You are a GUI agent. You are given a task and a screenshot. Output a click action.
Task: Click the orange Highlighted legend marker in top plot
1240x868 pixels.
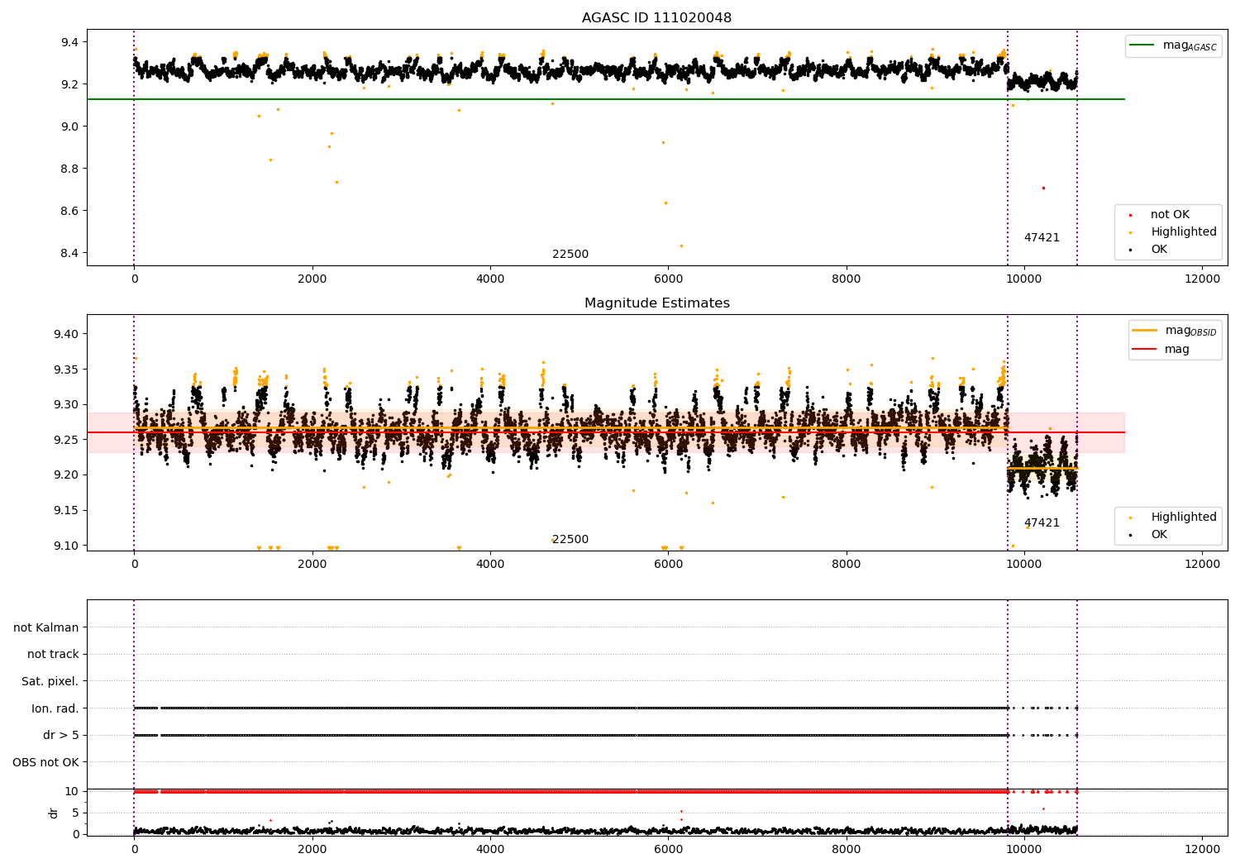(1130, 232)
